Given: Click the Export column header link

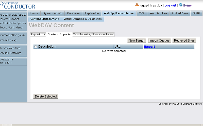Looking at the screenshot, I should click(149, 47).
